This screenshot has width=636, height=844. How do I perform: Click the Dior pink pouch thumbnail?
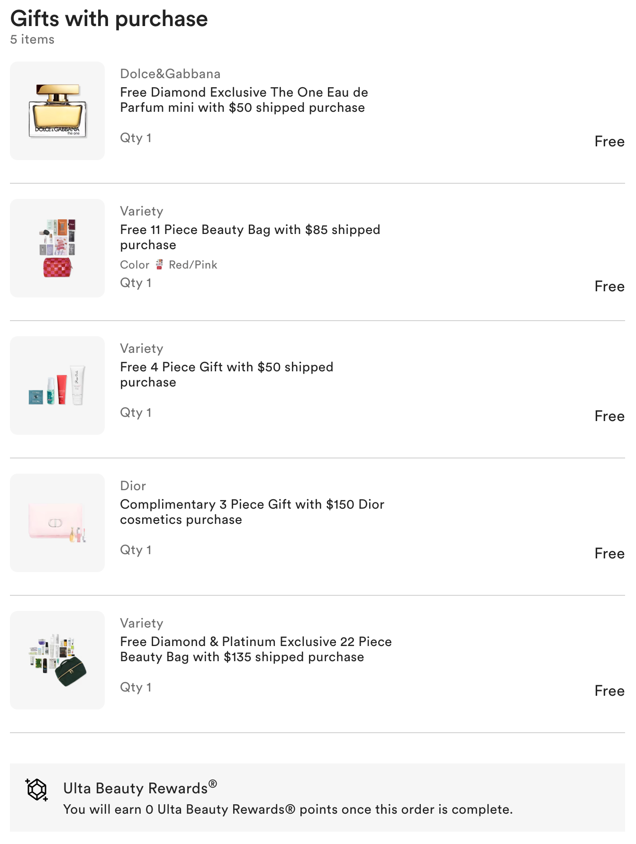57,523
